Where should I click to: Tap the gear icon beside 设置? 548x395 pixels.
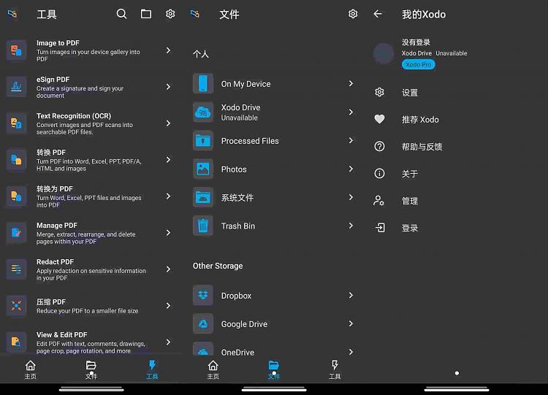(x=379, y=92)
